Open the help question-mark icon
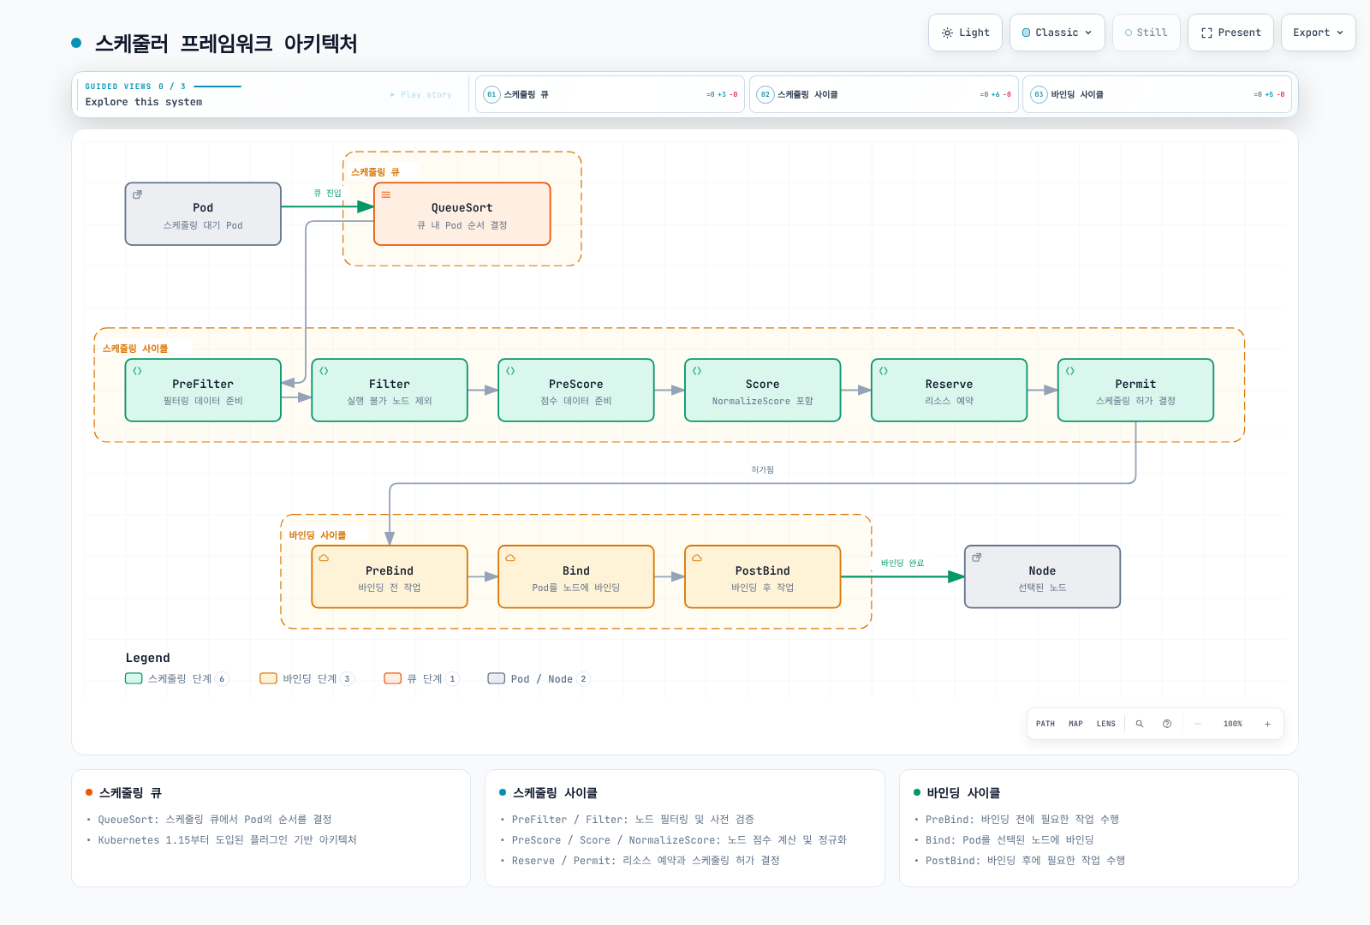 (x=1167, y=724)
